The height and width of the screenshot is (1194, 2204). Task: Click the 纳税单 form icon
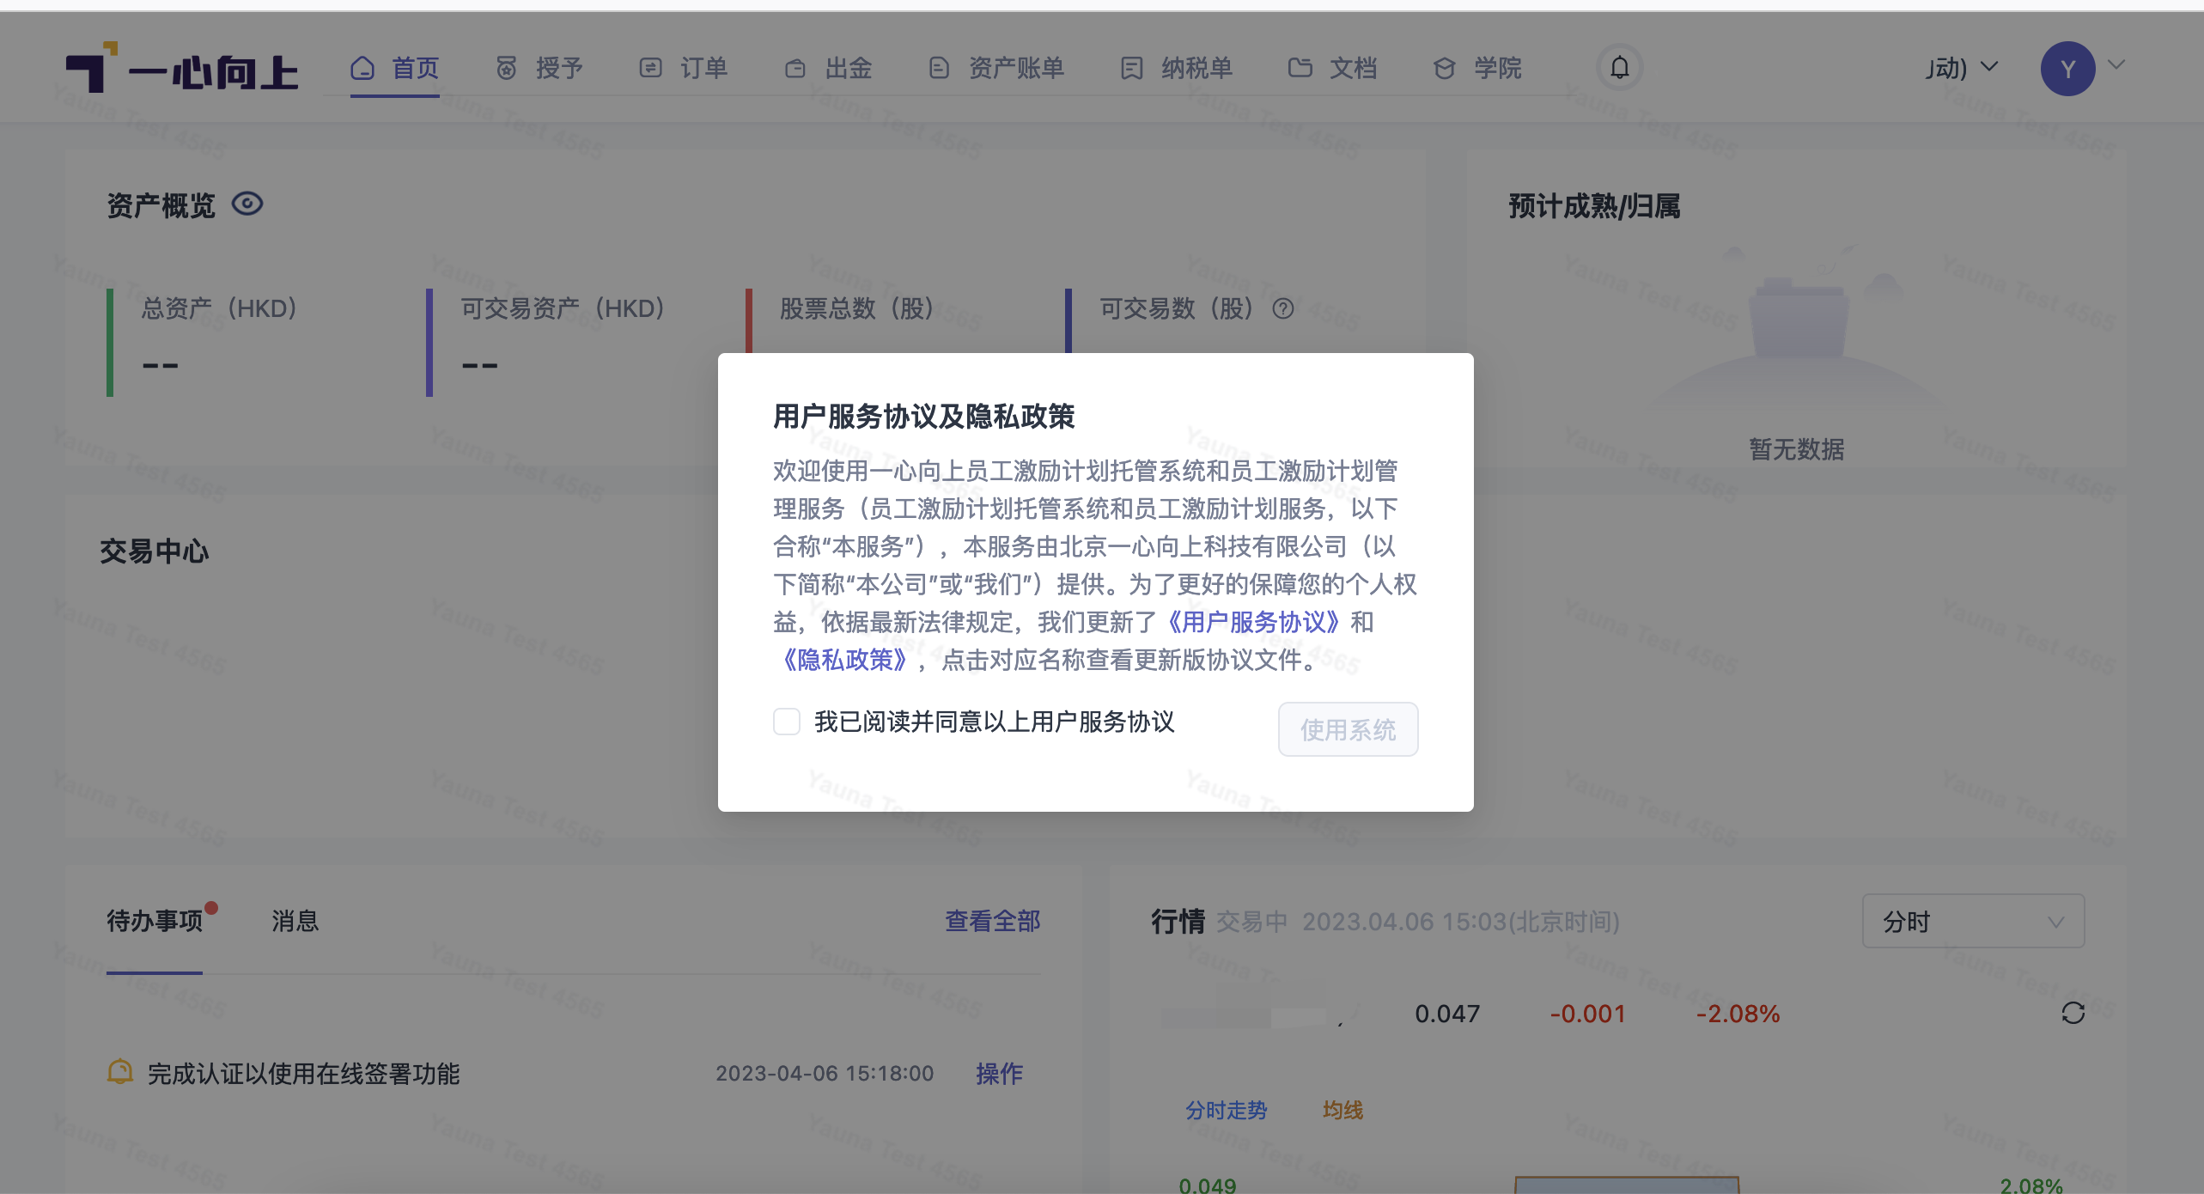coord(1132,68)
